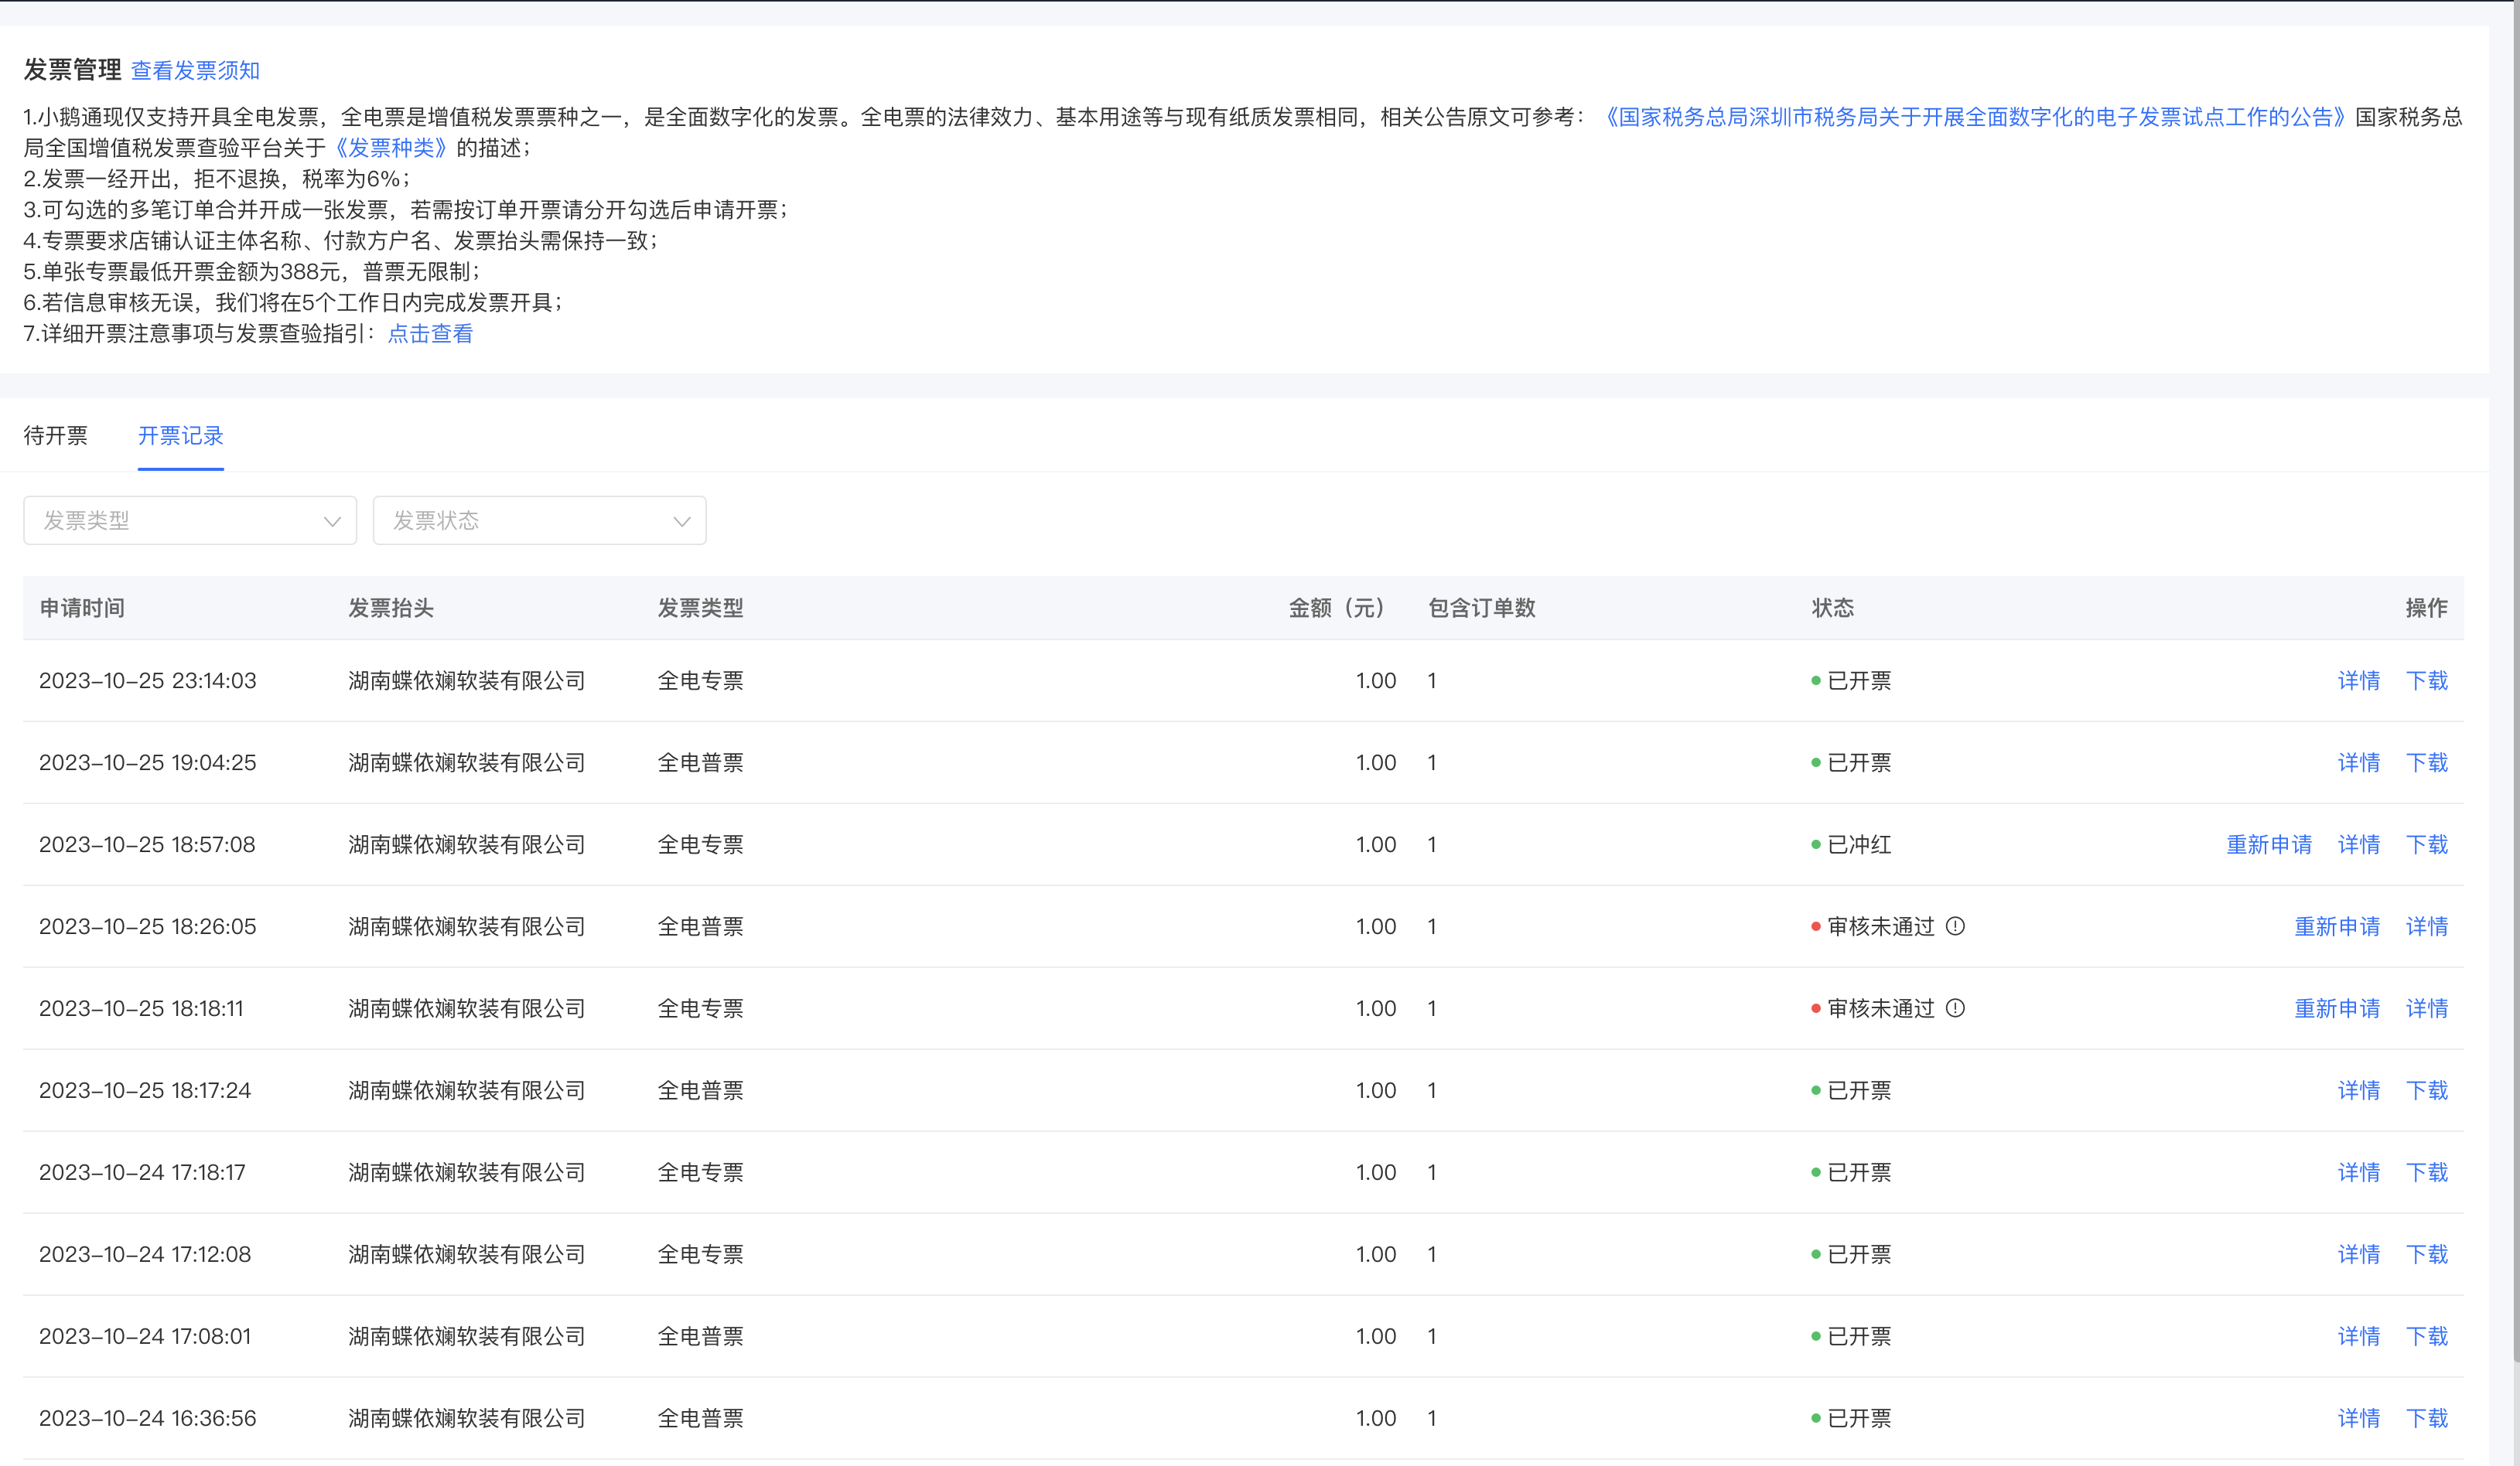
Task: Open the 《发票种类》 link
Action: (x=391, y=148)
